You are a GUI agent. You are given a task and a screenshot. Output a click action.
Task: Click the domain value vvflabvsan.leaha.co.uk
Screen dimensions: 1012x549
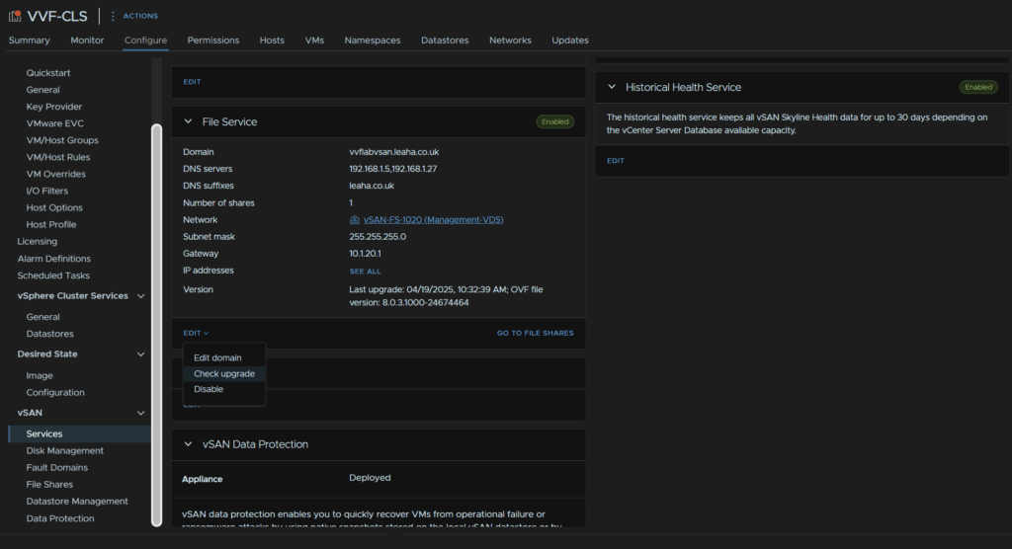click(393, 152)
